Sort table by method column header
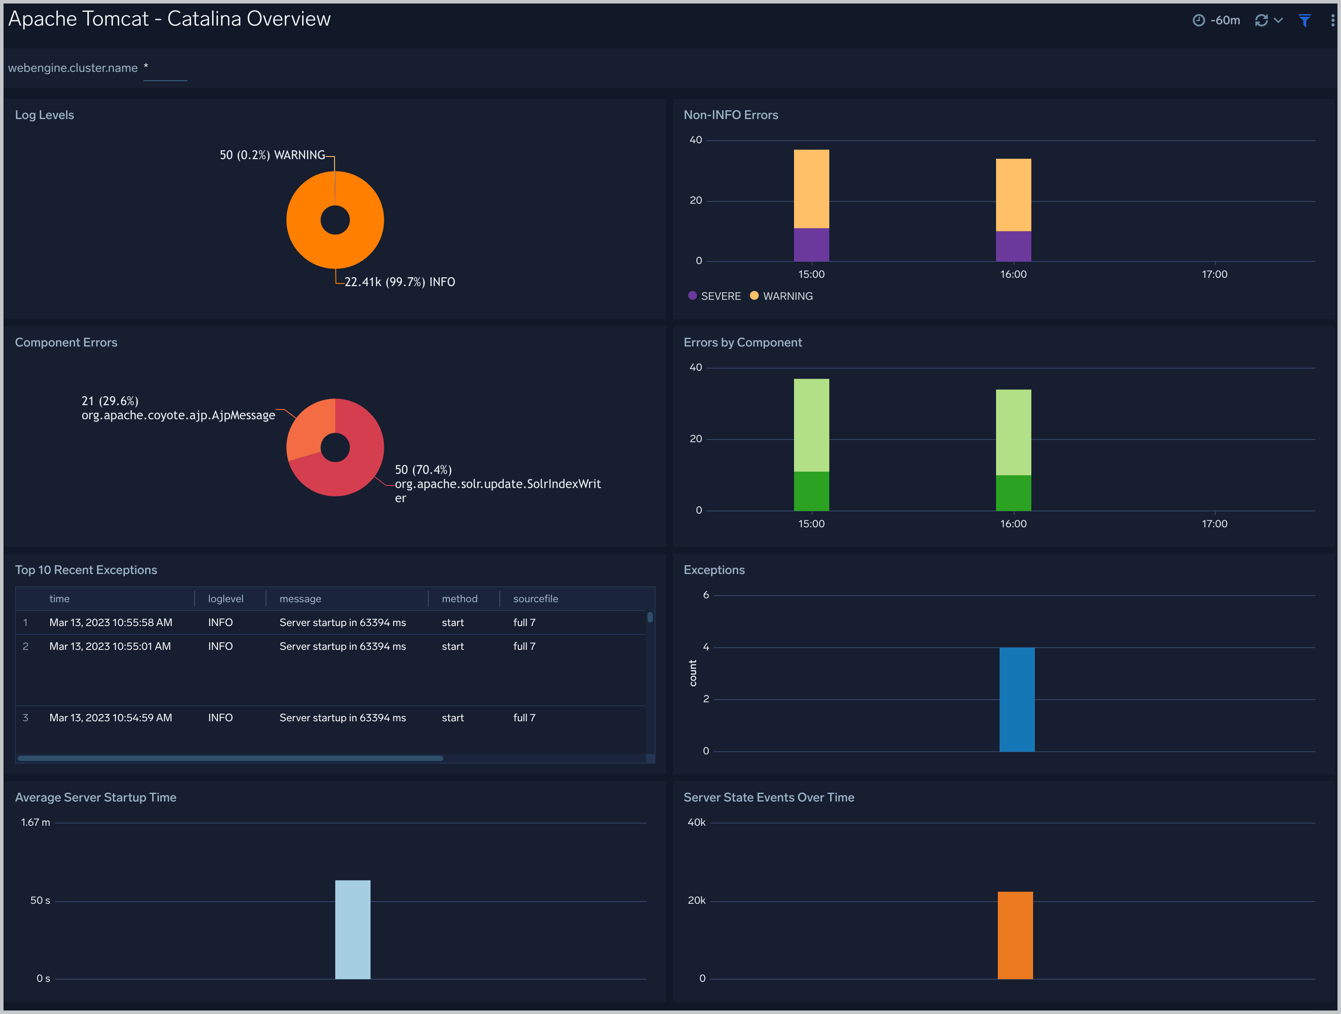 point(460,599)
